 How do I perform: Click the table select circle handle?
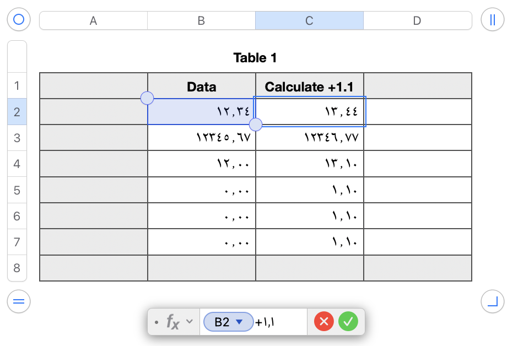tap(19, 19)
